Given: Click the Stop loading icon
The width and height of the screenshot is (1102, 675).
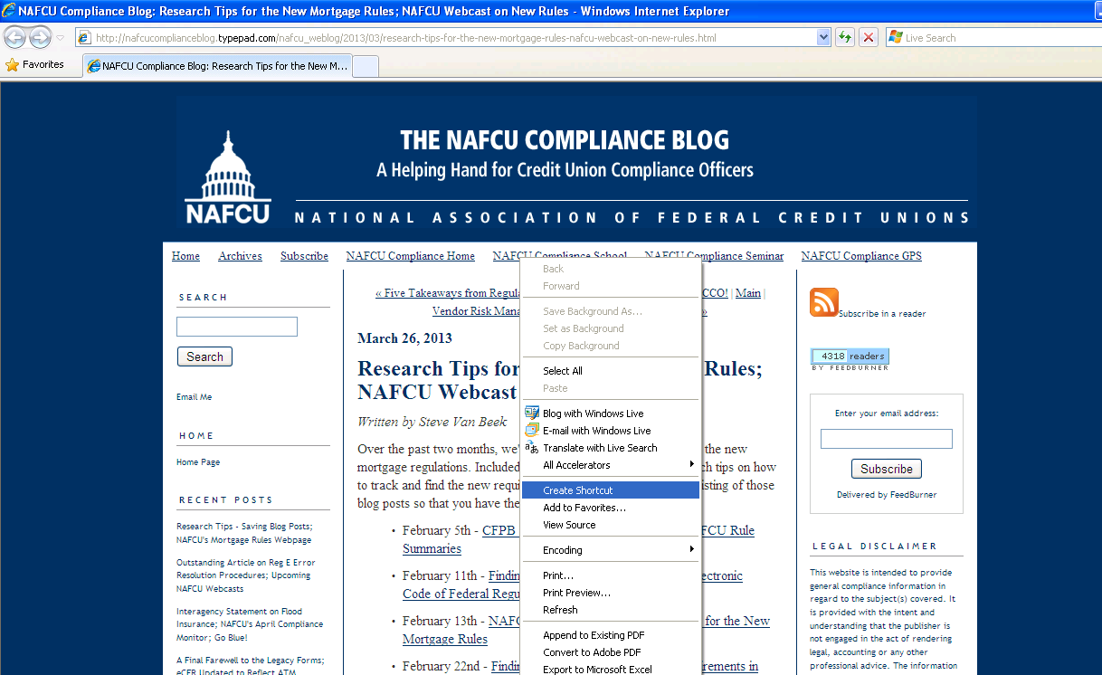Looking at the screenshot, I should [x=869, y=37].
